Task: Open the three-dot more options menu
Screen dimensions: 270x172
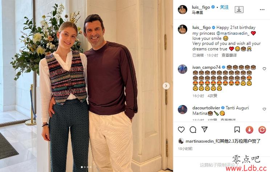Action: [262, 10]
